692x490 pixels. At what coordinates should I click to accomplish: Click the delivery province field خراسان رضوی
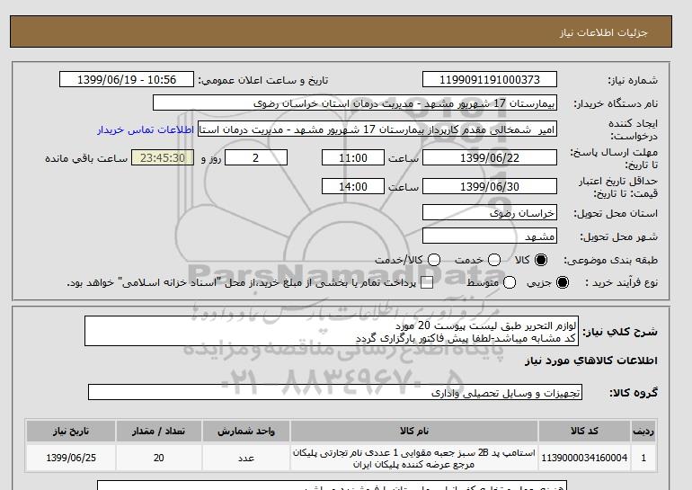point(490,213)
